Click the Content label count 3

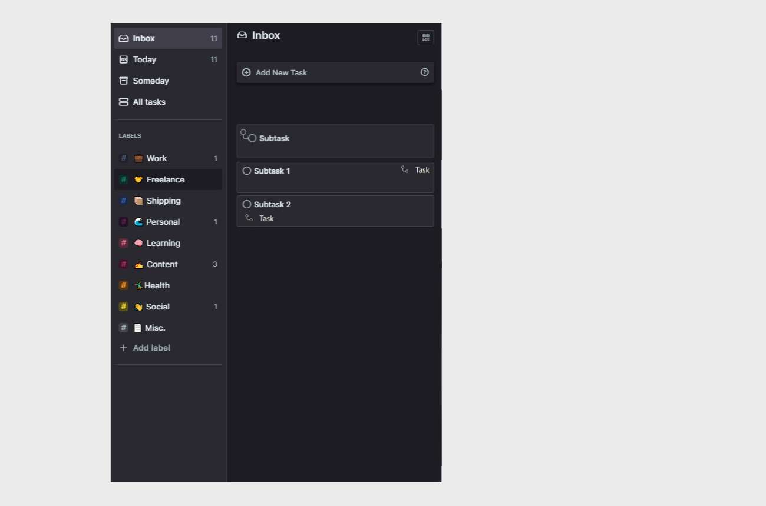pyautogui.click(x=215, y=264)
